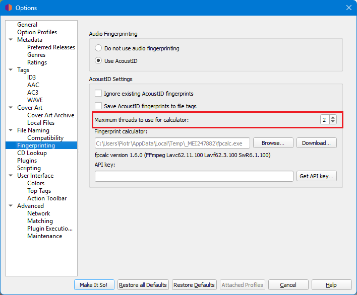Collapse the Cover Art tree section
The width and height of the screenshot is (357, 295).
11,108
